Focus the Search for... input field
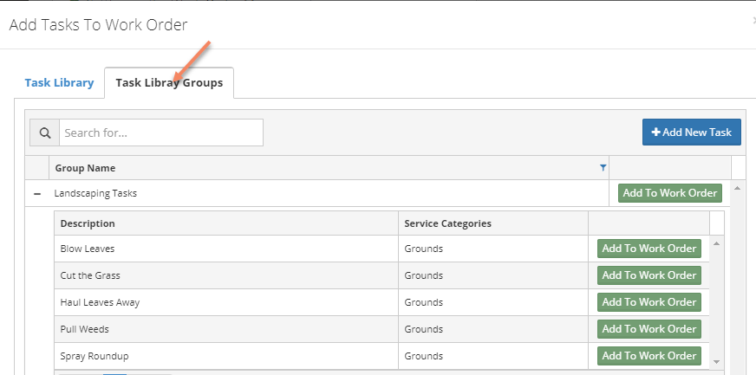The width and height of the screenshot is (756, 375). pyautogui.click(x=161, y=133)
